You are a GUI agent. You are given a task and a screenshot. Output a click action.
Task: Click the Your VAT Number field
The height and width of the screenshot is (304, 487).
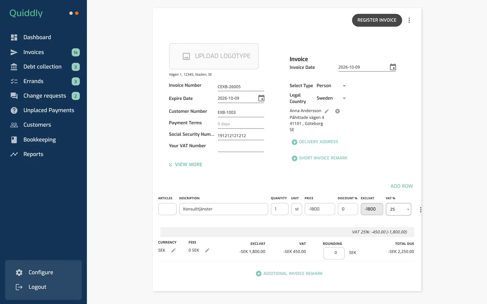(241, 147)
